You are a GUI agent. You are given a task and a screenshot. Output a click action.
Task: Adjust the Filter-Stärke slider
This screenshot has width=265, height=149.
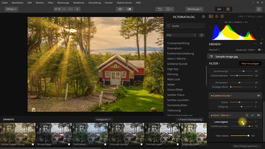[239, 136]
